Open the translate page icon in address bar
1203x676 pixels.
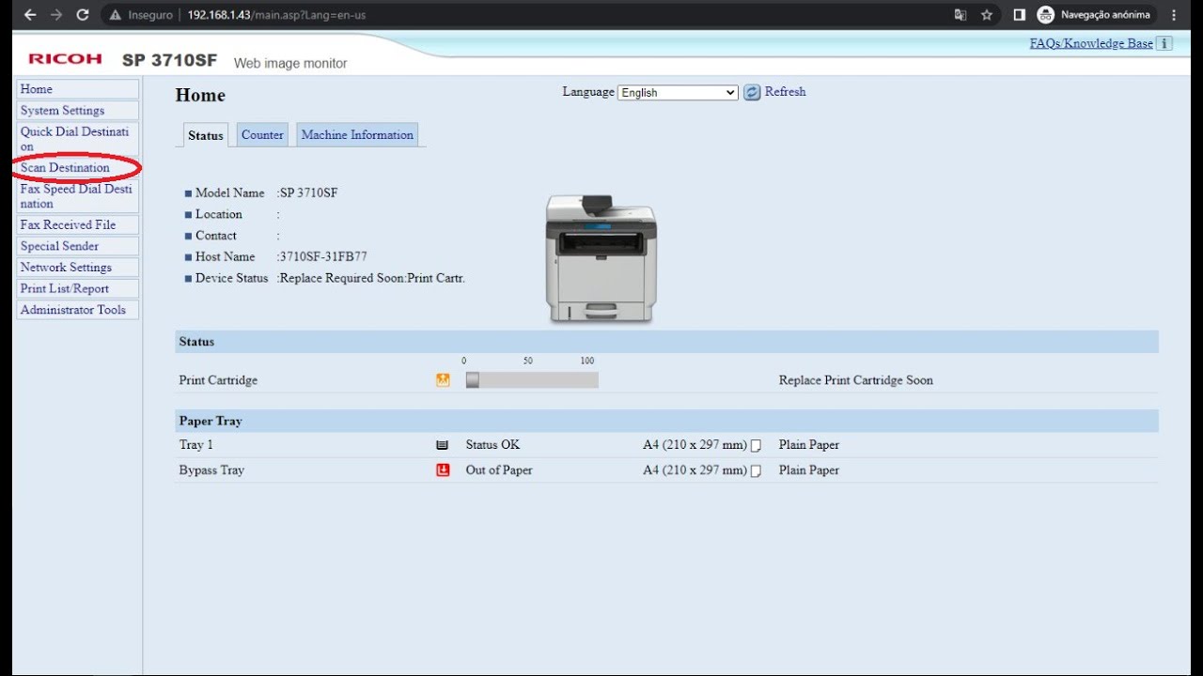[x=961, y=15]
